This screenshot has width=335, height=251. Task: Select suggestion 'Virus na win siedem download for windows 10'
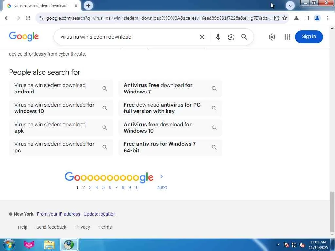pos(61,108)
